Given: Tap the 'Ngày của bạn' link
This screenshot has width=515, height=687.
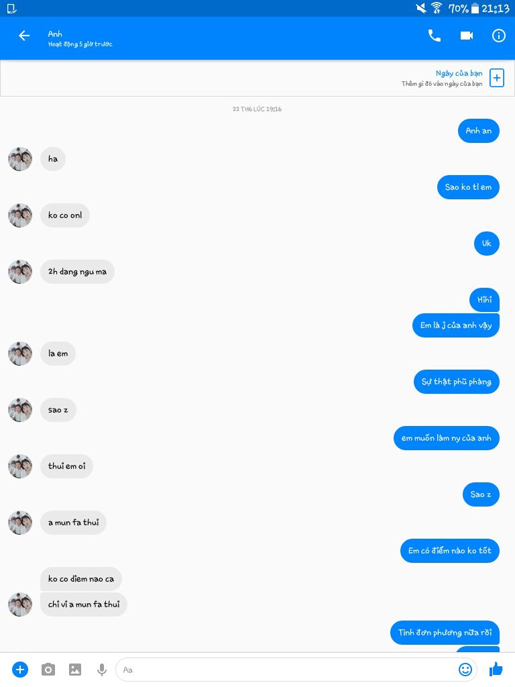Looking at the screenshot, I should click(x=459, y=73).
